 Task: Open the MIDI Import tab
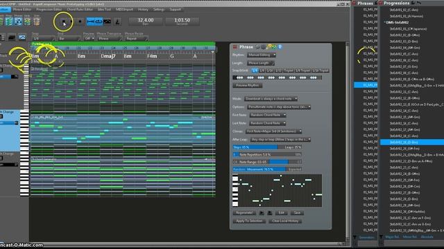pos(124,9)
